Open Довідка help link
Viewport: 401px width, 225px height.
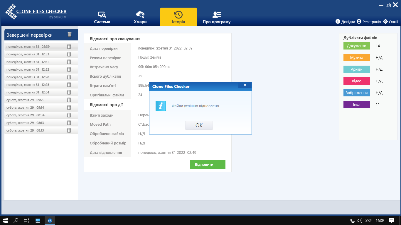click(345, 22)
